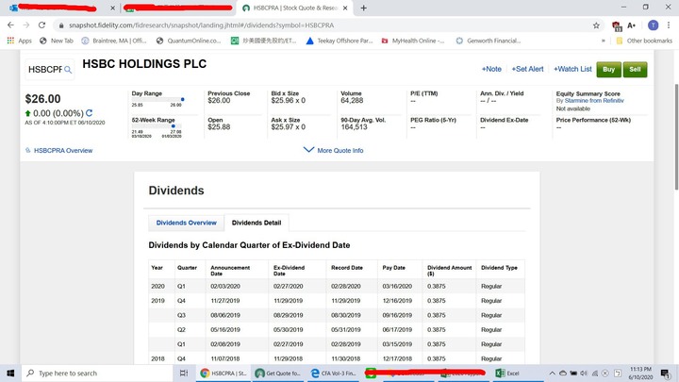Select the Dividends Detail tab
The height and width of the screenshot is (382, 679).
point(257,223)
